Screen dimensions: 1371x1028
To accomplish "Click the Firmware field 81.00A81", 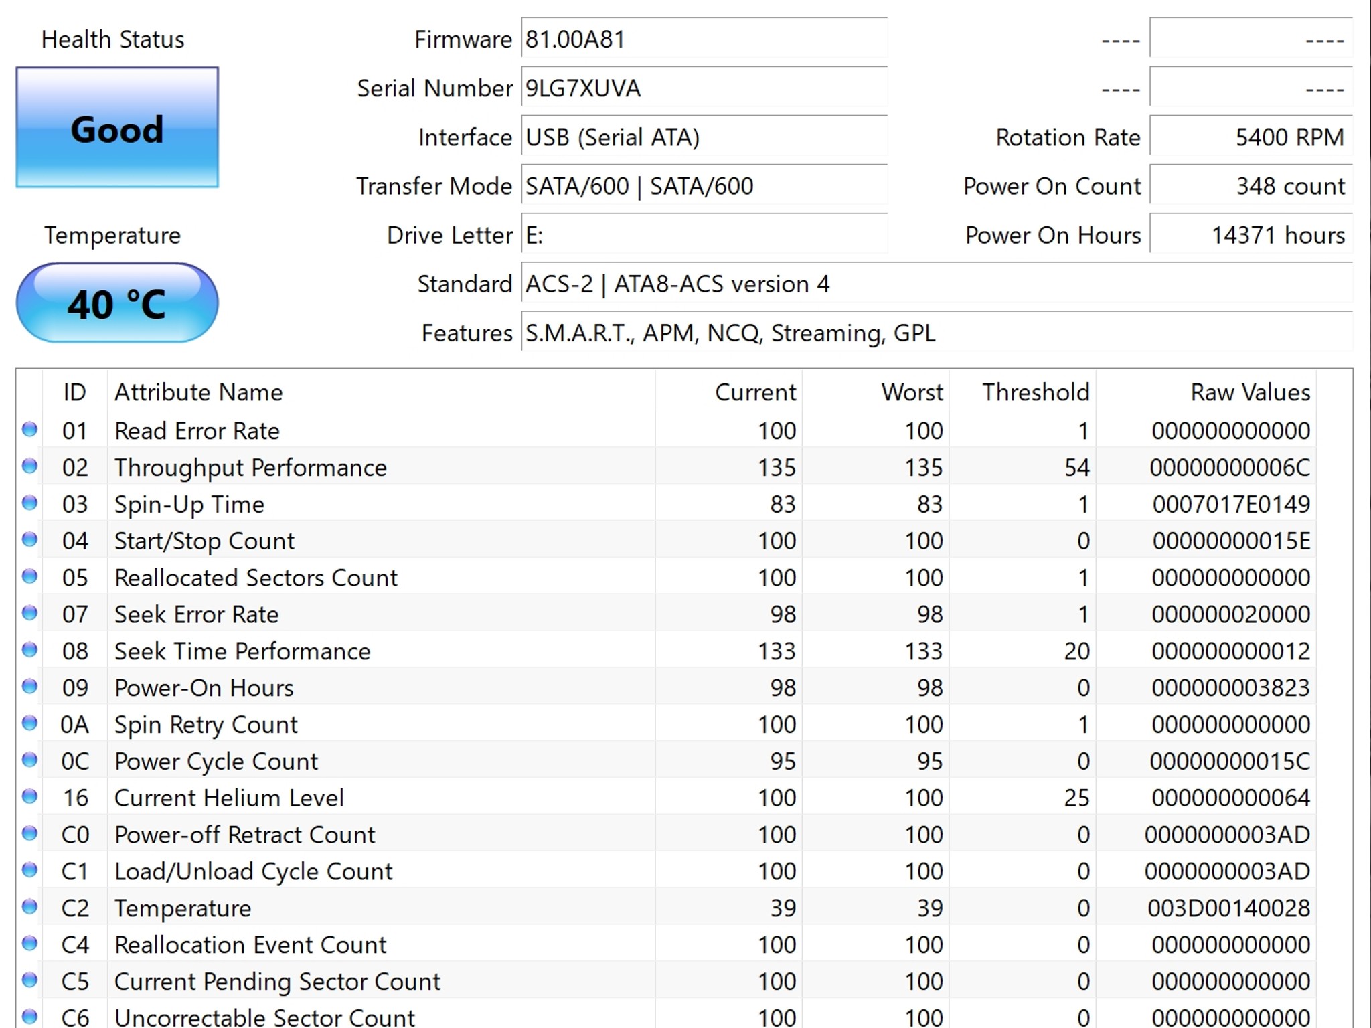I will [703, 39].
